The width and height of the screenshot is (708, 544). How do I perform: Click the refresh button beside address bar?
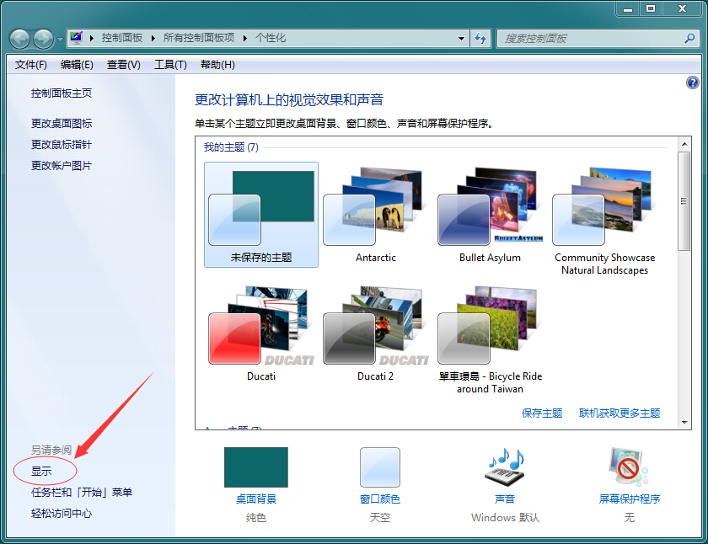click(x=481, y=38)
